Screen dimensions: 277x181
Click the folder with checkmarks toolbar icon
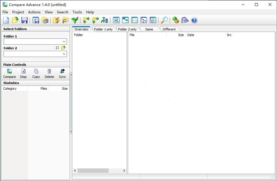[56, 20]
